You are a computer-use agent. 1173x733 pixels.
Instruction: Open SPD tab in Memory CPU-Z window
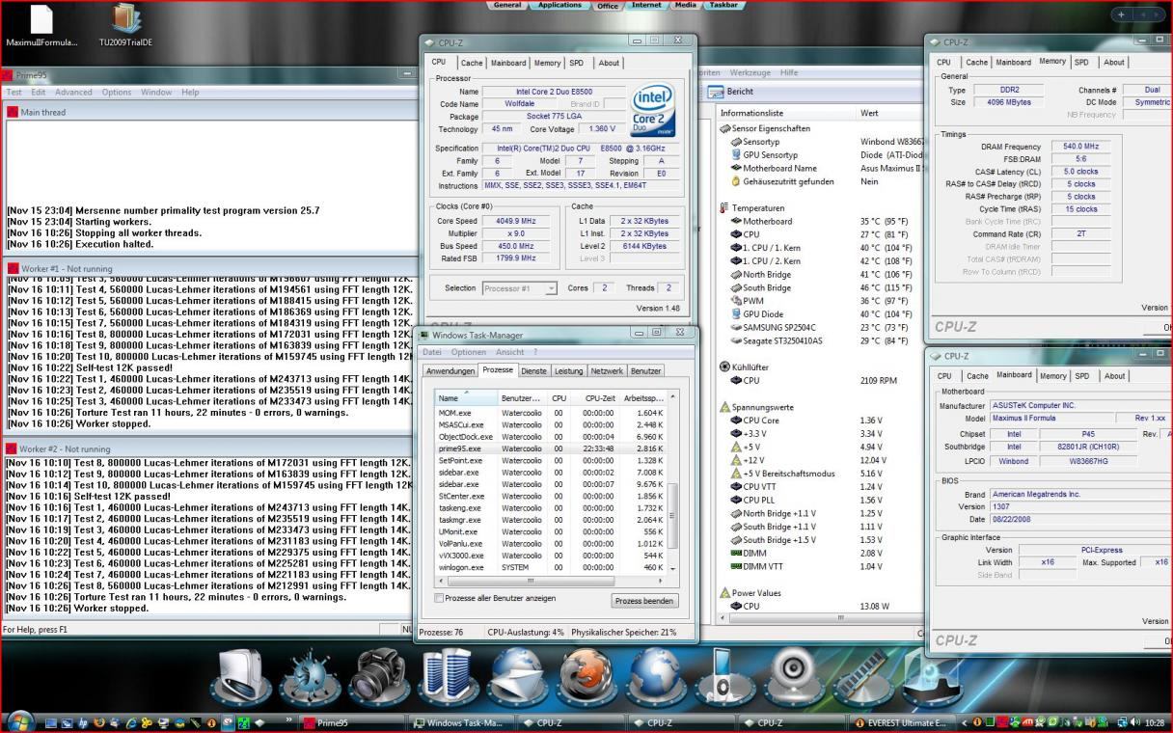click(x=1081, y=62)
